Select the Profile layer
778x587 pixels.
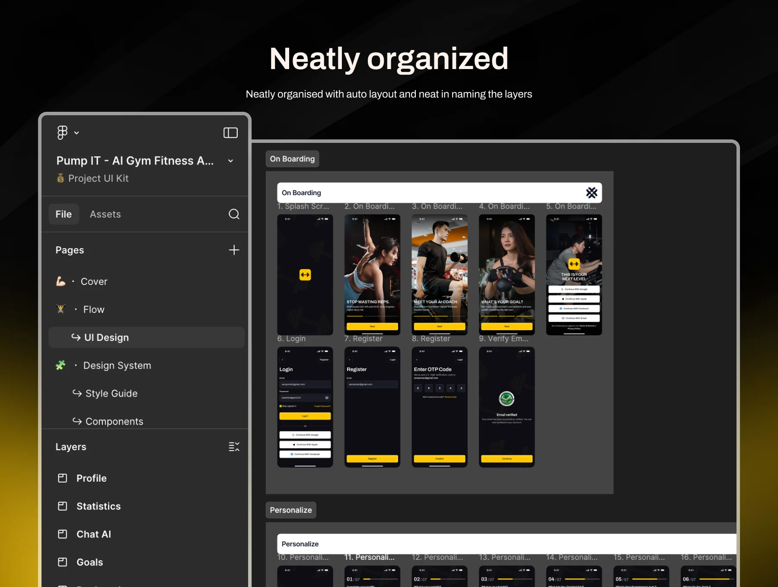pos(91,478)
